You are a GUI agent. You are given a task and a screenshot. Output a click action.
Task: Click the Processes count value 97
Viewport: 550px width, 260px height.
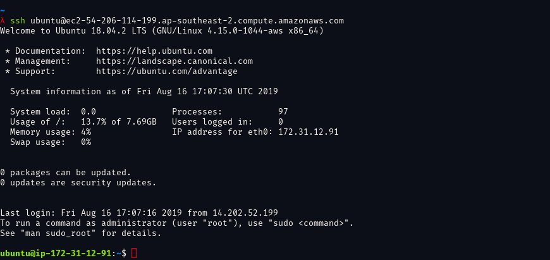283,111
